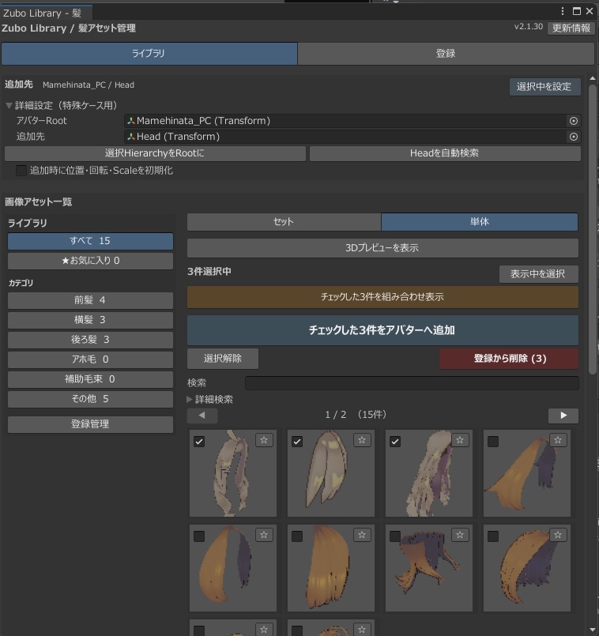The height and width of the screenshot is (636, 599).
Task: Star the third thumbnail in second row
Action: coord(460,535)
